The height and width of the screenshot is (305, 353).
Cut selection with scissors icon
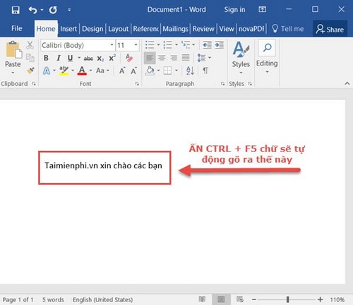click(x=30, y=45)
